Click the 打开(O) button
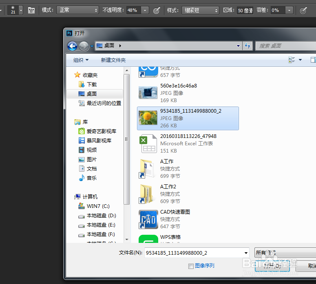The width and height of the screenshot is (316, 284). pyautogui.click(x=272, y=266)
